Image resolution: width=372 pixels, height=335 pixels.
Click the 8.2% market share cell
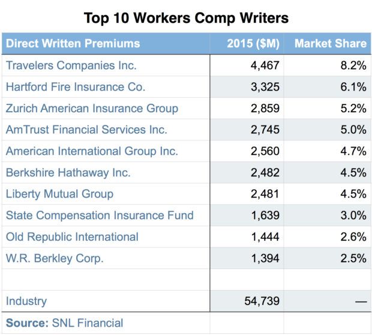click(353, 65)
